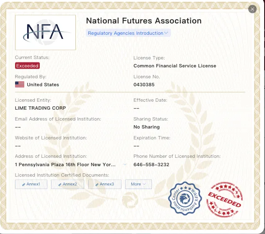The width and height of the screenshot is (265, 234).
Task: Click the License No. label
Action: coord(147,77)
